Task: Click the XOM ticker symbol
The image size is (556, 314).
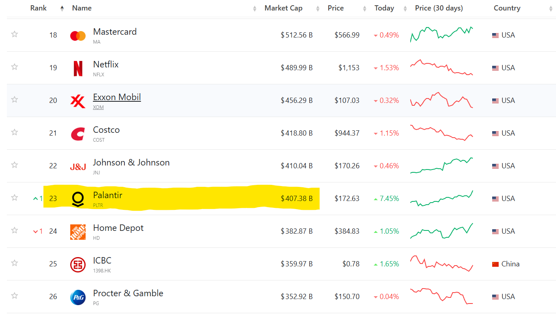Action: (99, 107)
